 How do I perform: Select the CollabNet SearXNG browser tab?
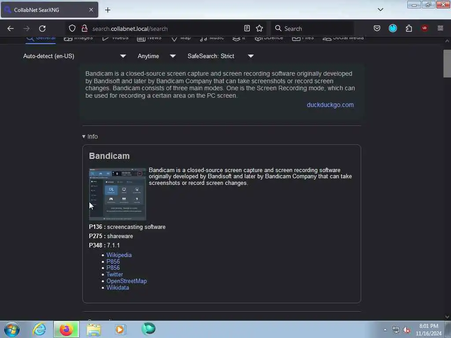[49, 10]
